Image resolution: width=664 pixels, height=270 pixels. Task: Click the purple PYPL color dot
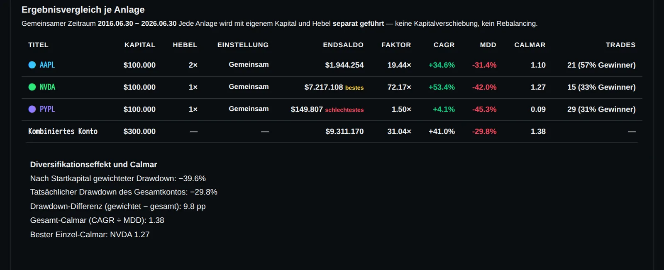32,109
